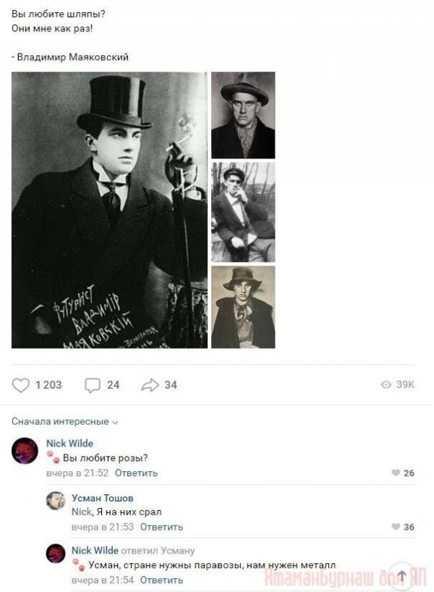Click the scroll-to-top arrow button
The height and width of the screenshot is (592, 434).
[402, 575]
